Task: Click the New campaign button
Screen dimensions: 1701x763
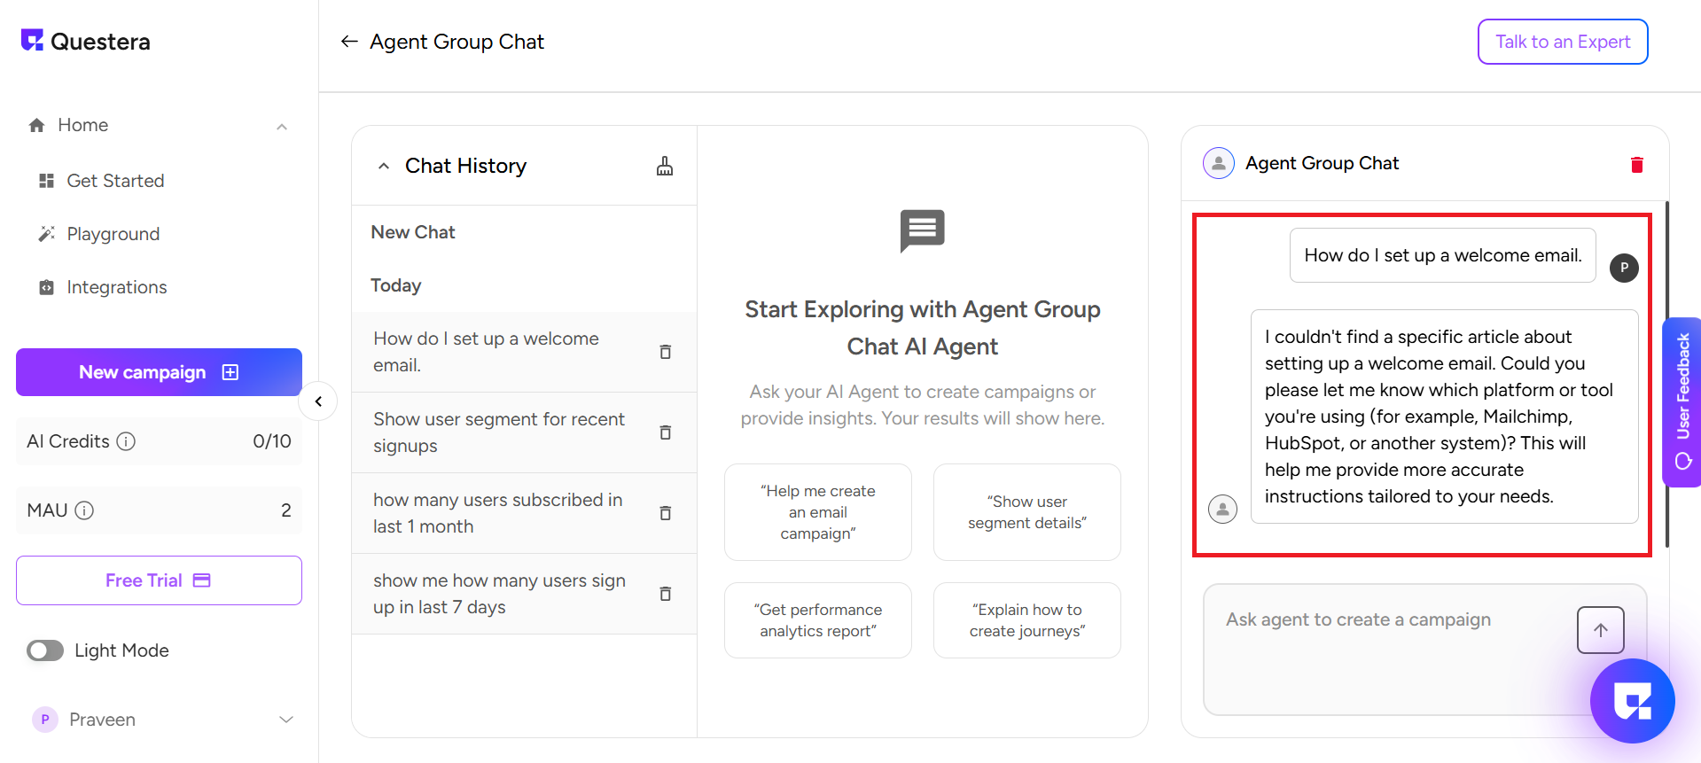Action: [x=159, y=372]
